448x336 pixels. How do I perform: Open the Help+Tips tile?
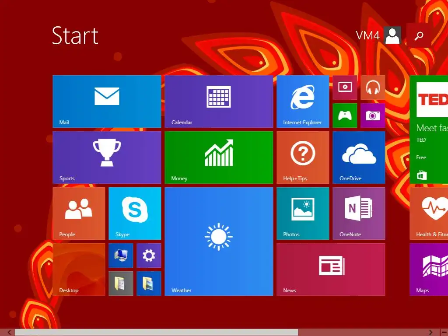coord(303,157)
